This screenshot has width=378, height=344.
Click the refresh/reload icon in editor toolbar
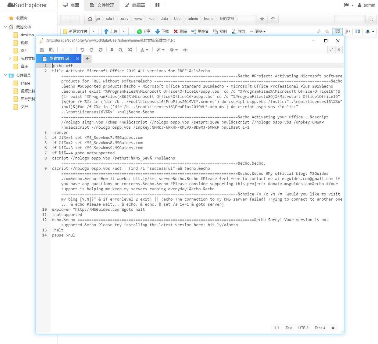tap(101, 50)
